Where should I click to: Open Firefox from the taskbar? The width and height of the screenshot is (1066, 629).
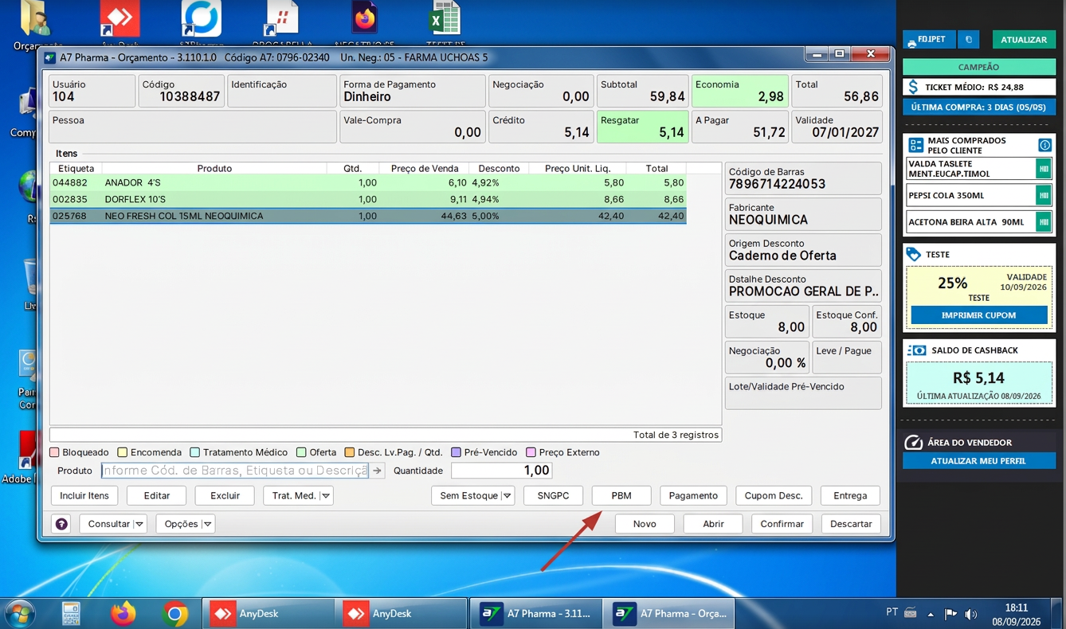coord(123,614)
